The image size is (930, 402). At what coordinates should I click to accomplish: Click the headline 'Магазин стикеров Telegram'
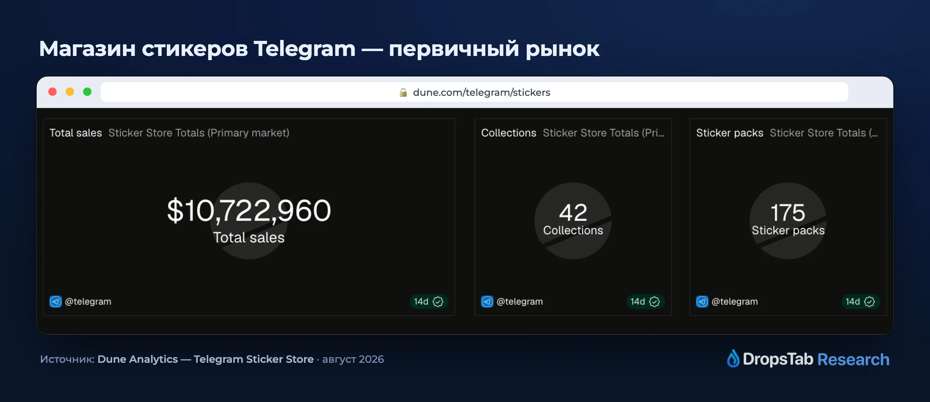click(x=197, y=49)
